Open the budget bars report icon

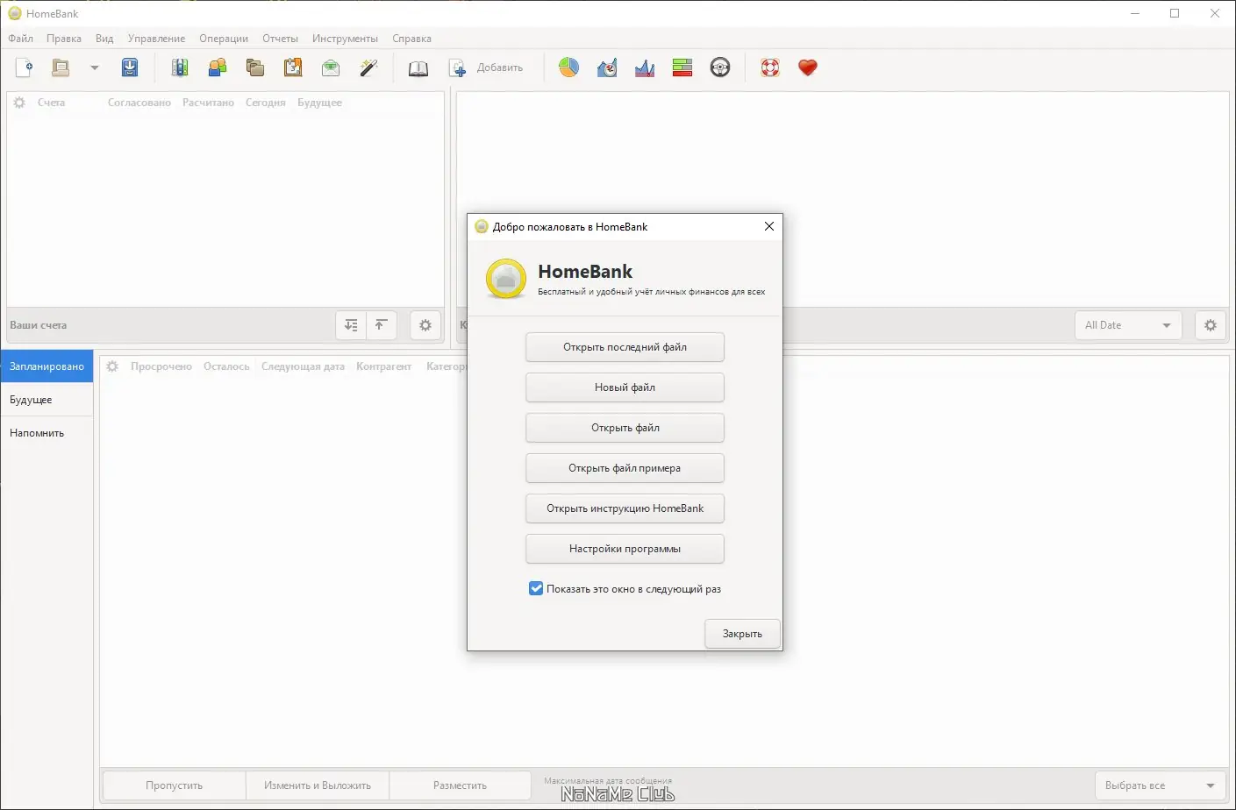(682, 67)
